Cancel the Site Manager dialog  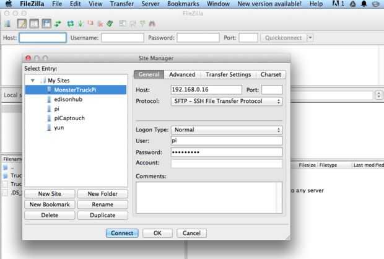tap(191, 233)
